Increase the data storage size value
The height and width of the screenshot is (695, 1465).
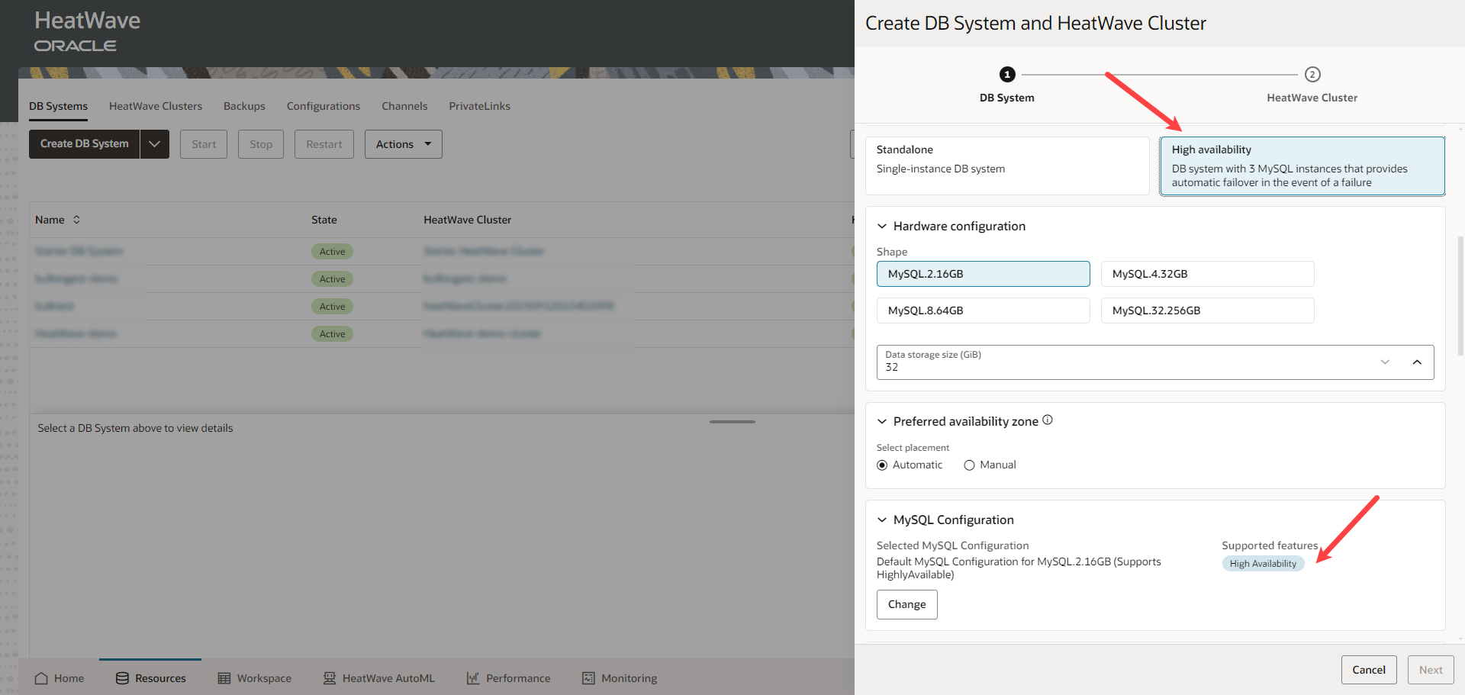coord(1417,362)
